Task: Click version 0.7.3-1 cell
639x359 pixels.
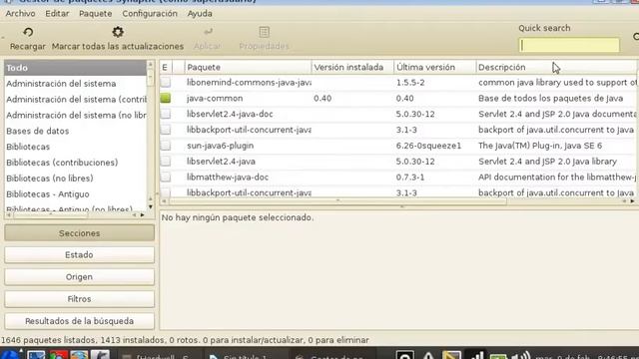Action: click(x=410, y=178)
